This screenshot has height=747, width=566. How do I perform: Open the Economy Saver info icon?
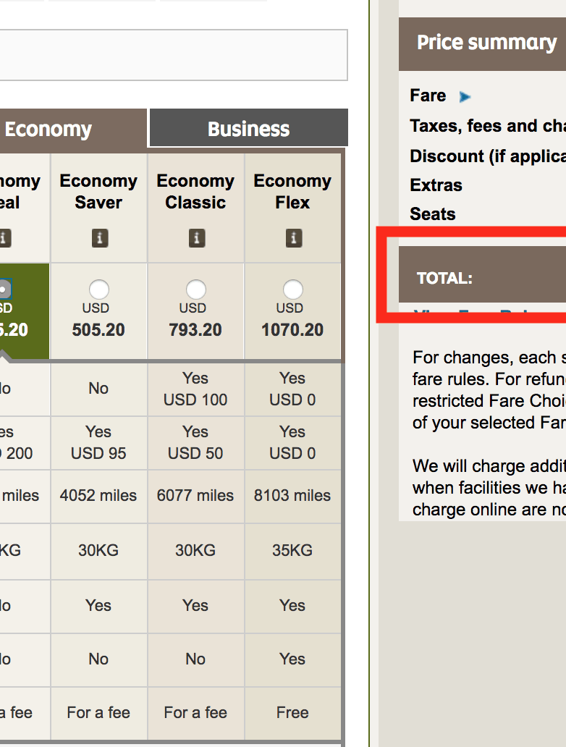[x=98, y=237]
